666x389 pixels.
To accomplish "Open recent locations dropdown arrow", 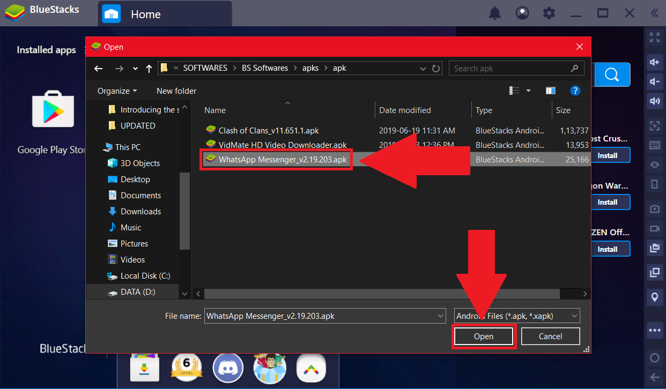I will [x=135, y=69].
